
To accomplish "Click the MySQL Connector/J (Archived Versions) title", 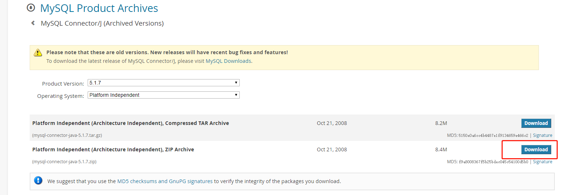I will [x=102, y=23].
